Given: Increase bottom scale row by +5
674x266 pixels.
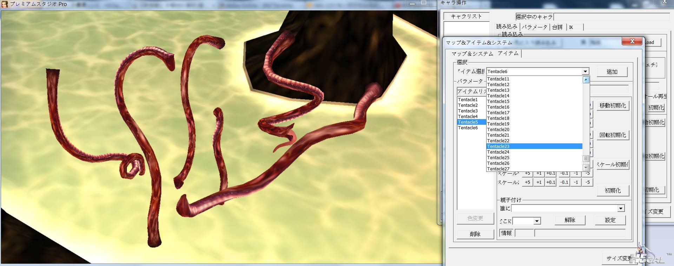Looking at the screenshot, I should point(527,182).
